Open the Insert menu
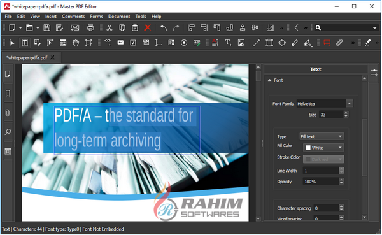The image size is (382, 235). 51,17
